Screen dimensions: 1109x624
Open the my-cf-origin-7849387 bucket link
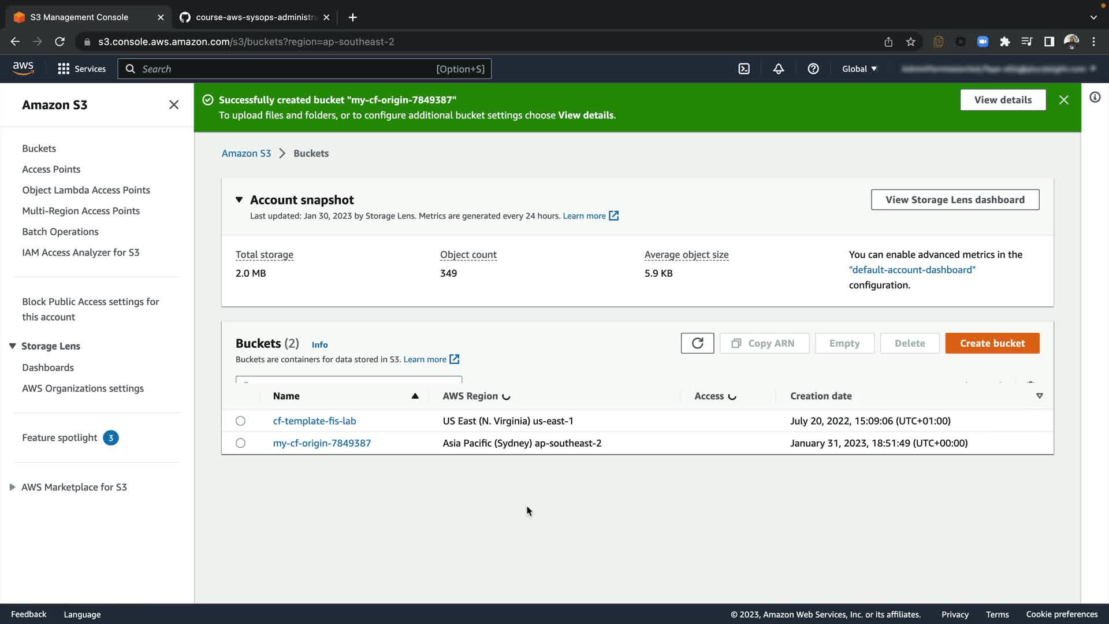[322, 443]
